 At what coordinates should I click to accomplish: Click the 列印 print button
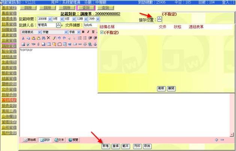(x=137, y=146)
